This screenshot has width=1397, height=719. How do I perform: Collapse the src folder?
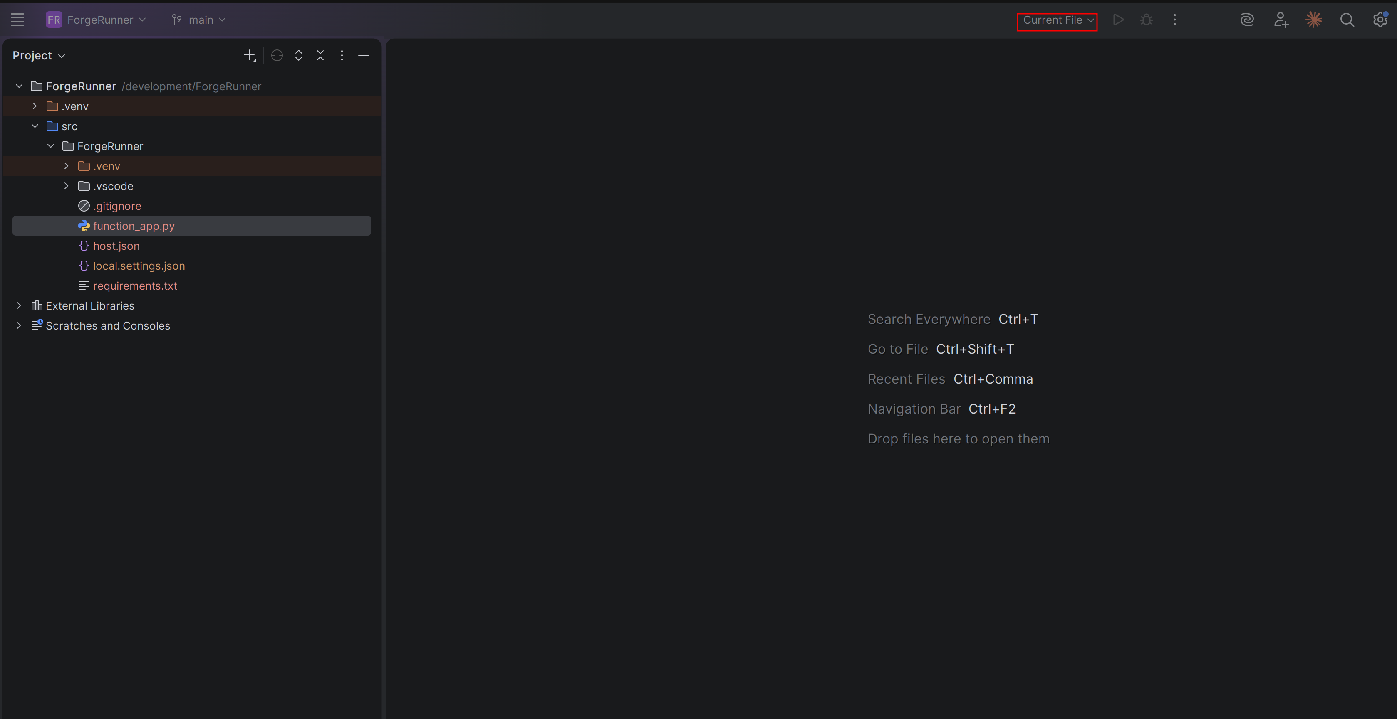tap(35, 126)
